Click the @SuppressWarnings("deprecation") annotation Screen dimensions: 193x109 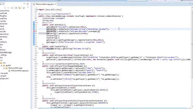(x=55, y=14)
